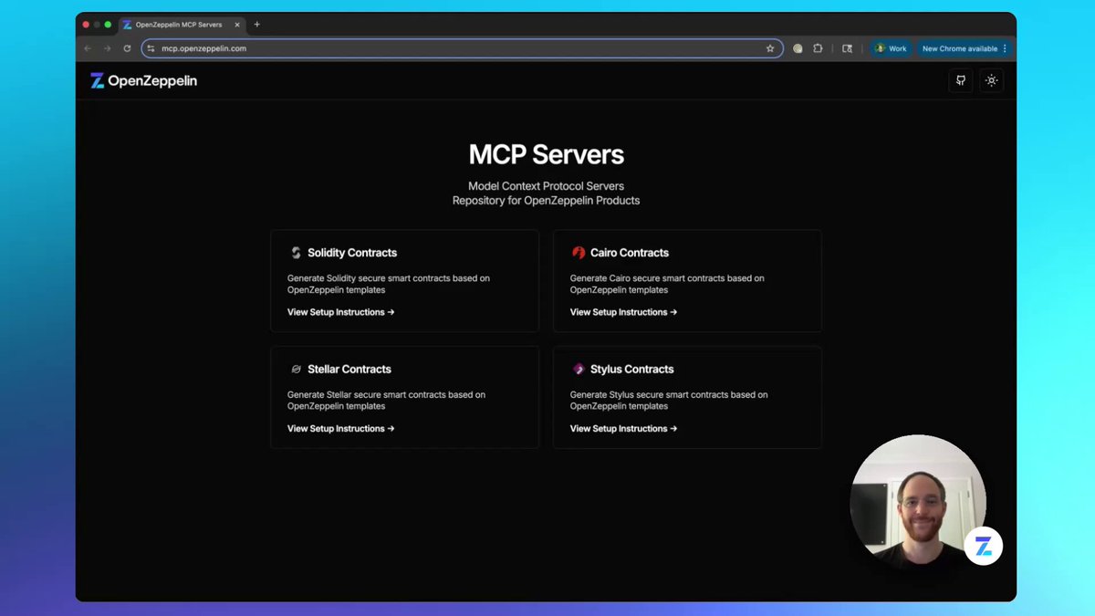1095x616 pixels.
Task: View Setup Instructions for Stellar Contracts
Action: coord(341,429)
